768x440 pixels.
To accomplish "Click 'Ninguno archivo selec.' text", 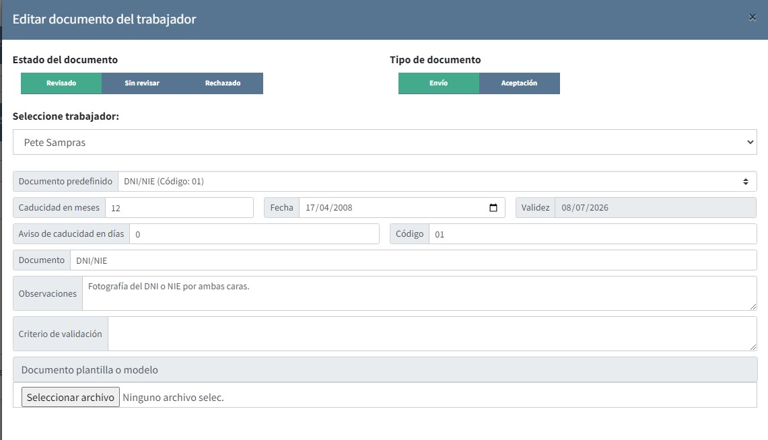I will point(174,398).
